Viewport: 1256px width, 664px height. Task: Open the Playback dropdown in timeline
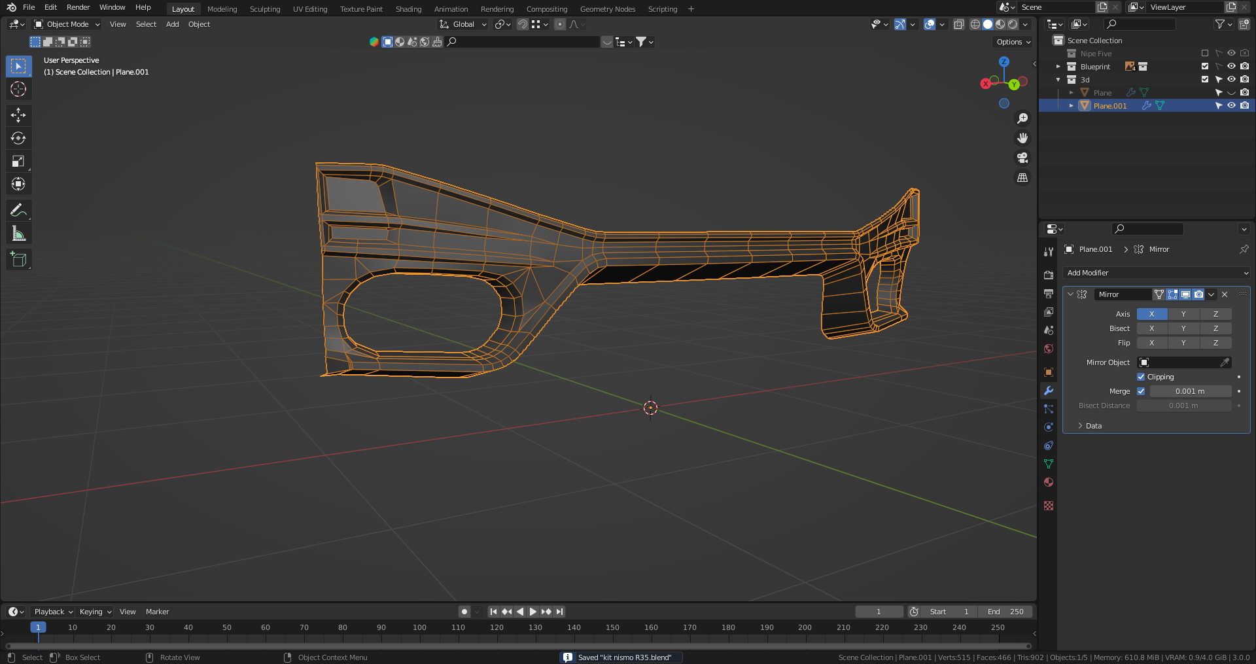pos(52,612)
